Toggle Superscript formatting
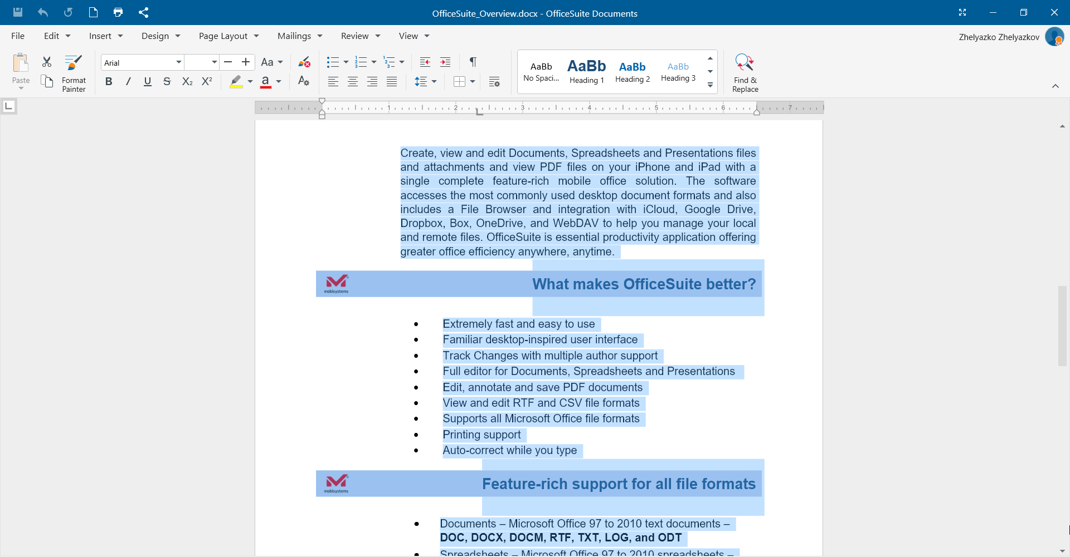 pyautogui.click(x=207, y=82)
